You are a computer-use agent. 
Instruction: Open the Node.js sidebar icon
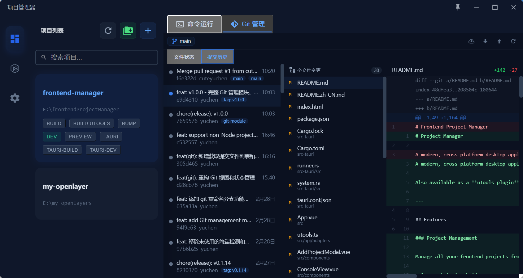[x=15, y=68]
